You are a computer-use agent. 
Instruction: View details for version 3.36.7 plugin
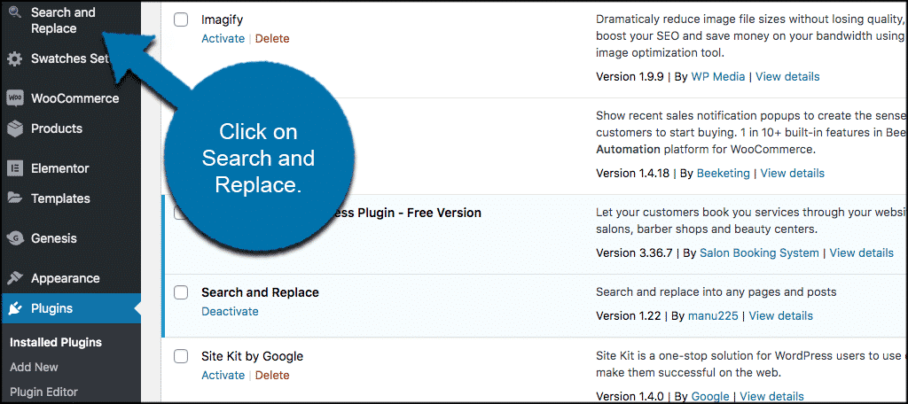coord(862,252)
